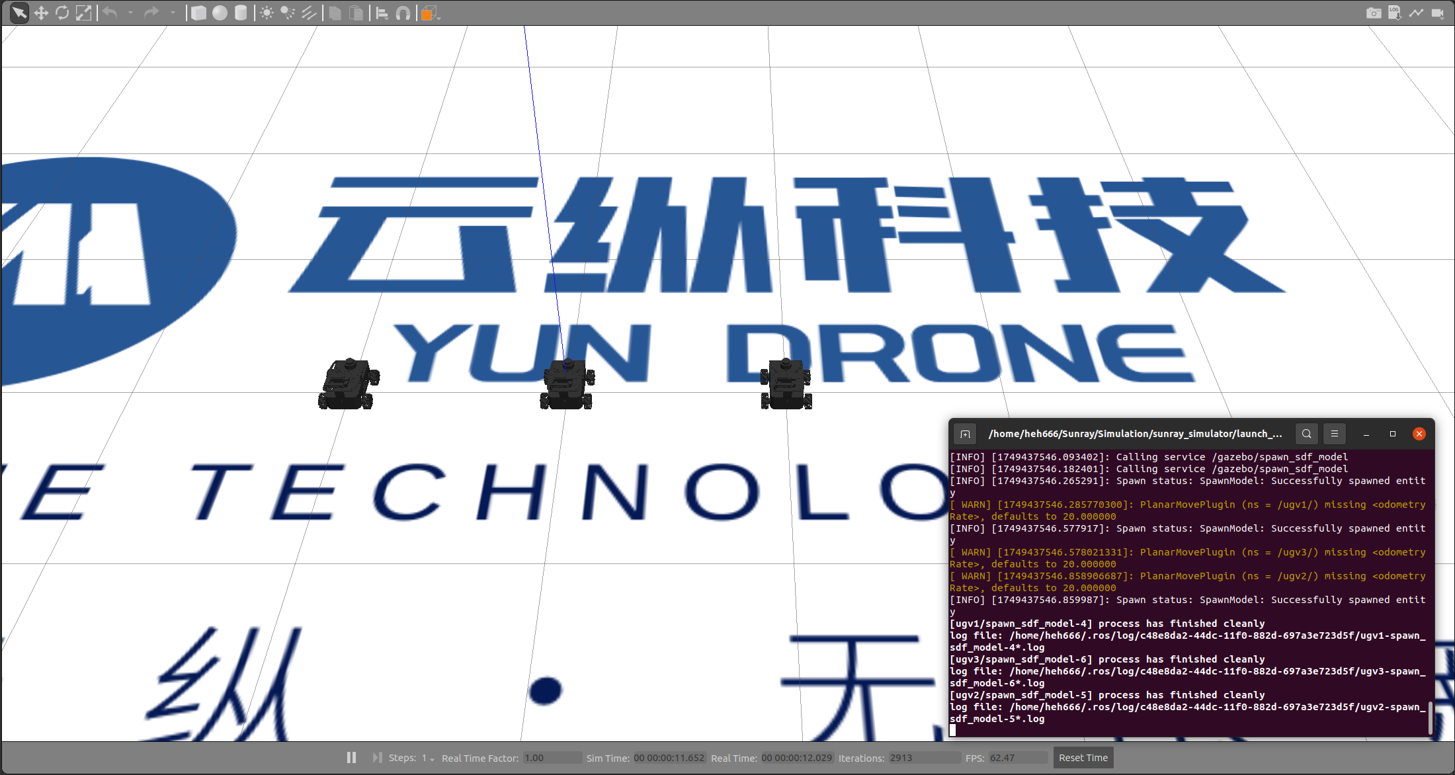Click the Real Time value field
Viewport: 1455px width, 775px height.
797,758
